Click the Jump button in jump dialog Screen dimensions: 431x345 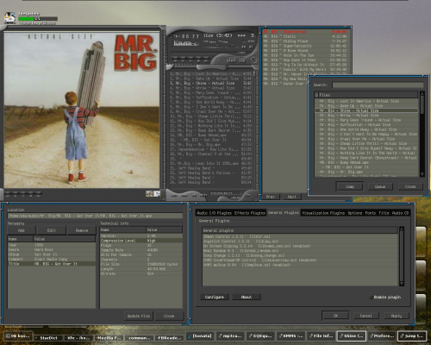point(350,186)
